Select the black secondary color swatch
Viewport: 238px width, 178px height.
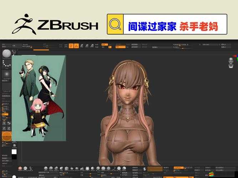tap(14, 157)
